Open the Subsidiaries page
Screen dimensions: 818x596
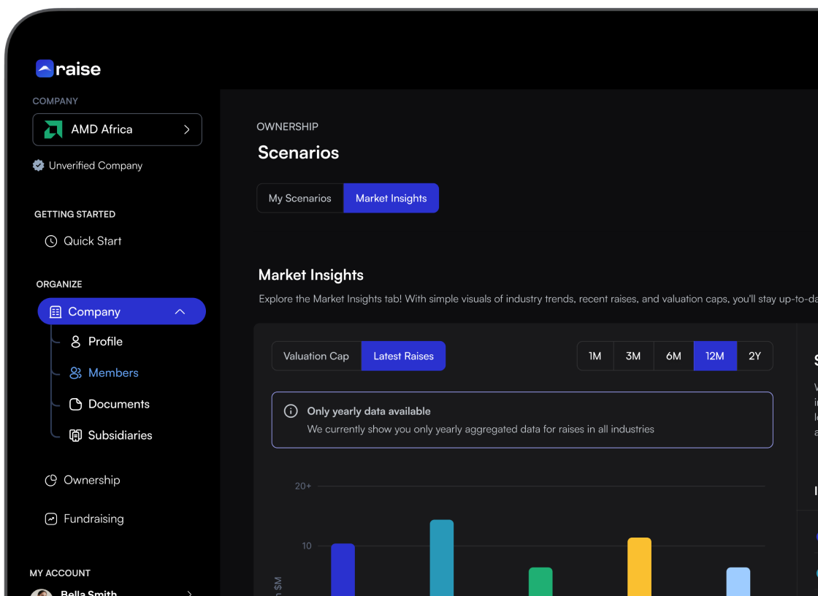tap(120, 435)
